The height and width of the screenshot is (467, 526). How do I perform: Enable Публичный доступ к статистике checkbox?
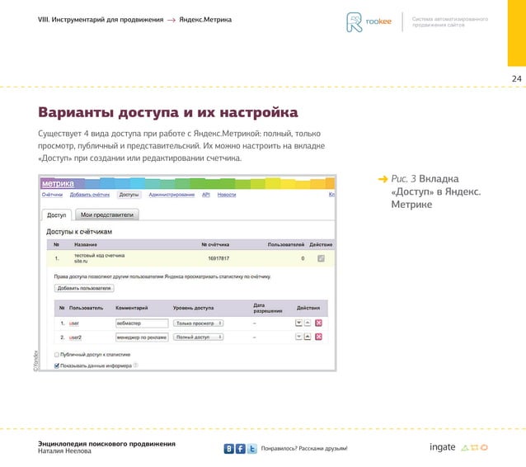(57, 355)
